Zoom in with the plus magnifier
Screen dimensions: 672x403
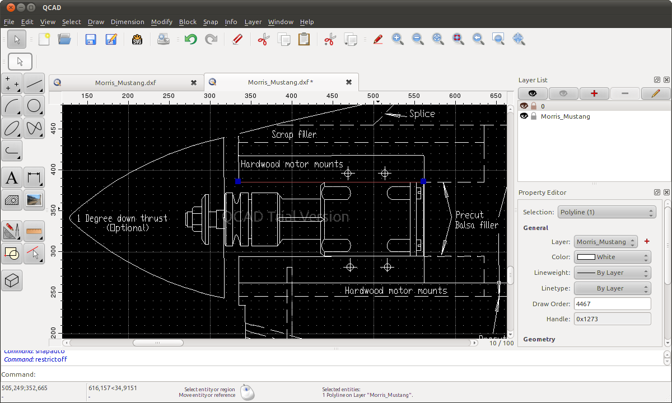[x=398, y=39]
